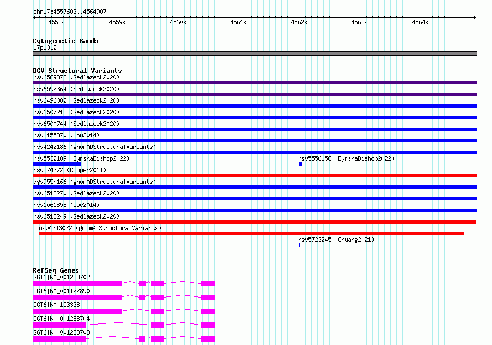
Task: Click the blue bar of nsv1061858
Action: click(254, 210)
